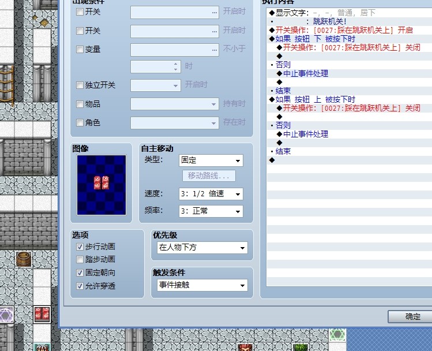Click the wooden barrel tile on map
Screen dimensions: 432x351
[24, 259]
